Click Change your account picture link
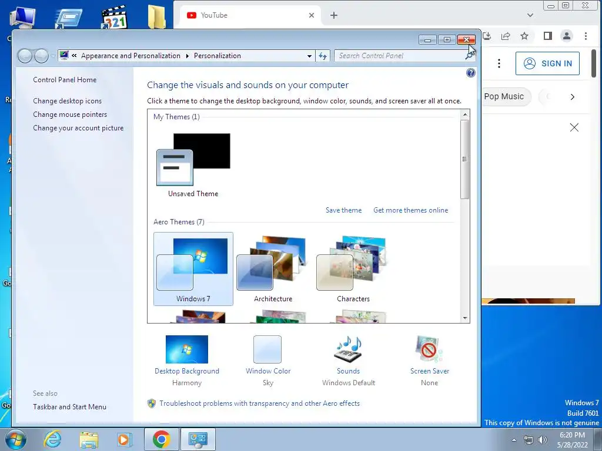Image resolution: width=602 pixels, height=451 pixels. pos(78,127)
